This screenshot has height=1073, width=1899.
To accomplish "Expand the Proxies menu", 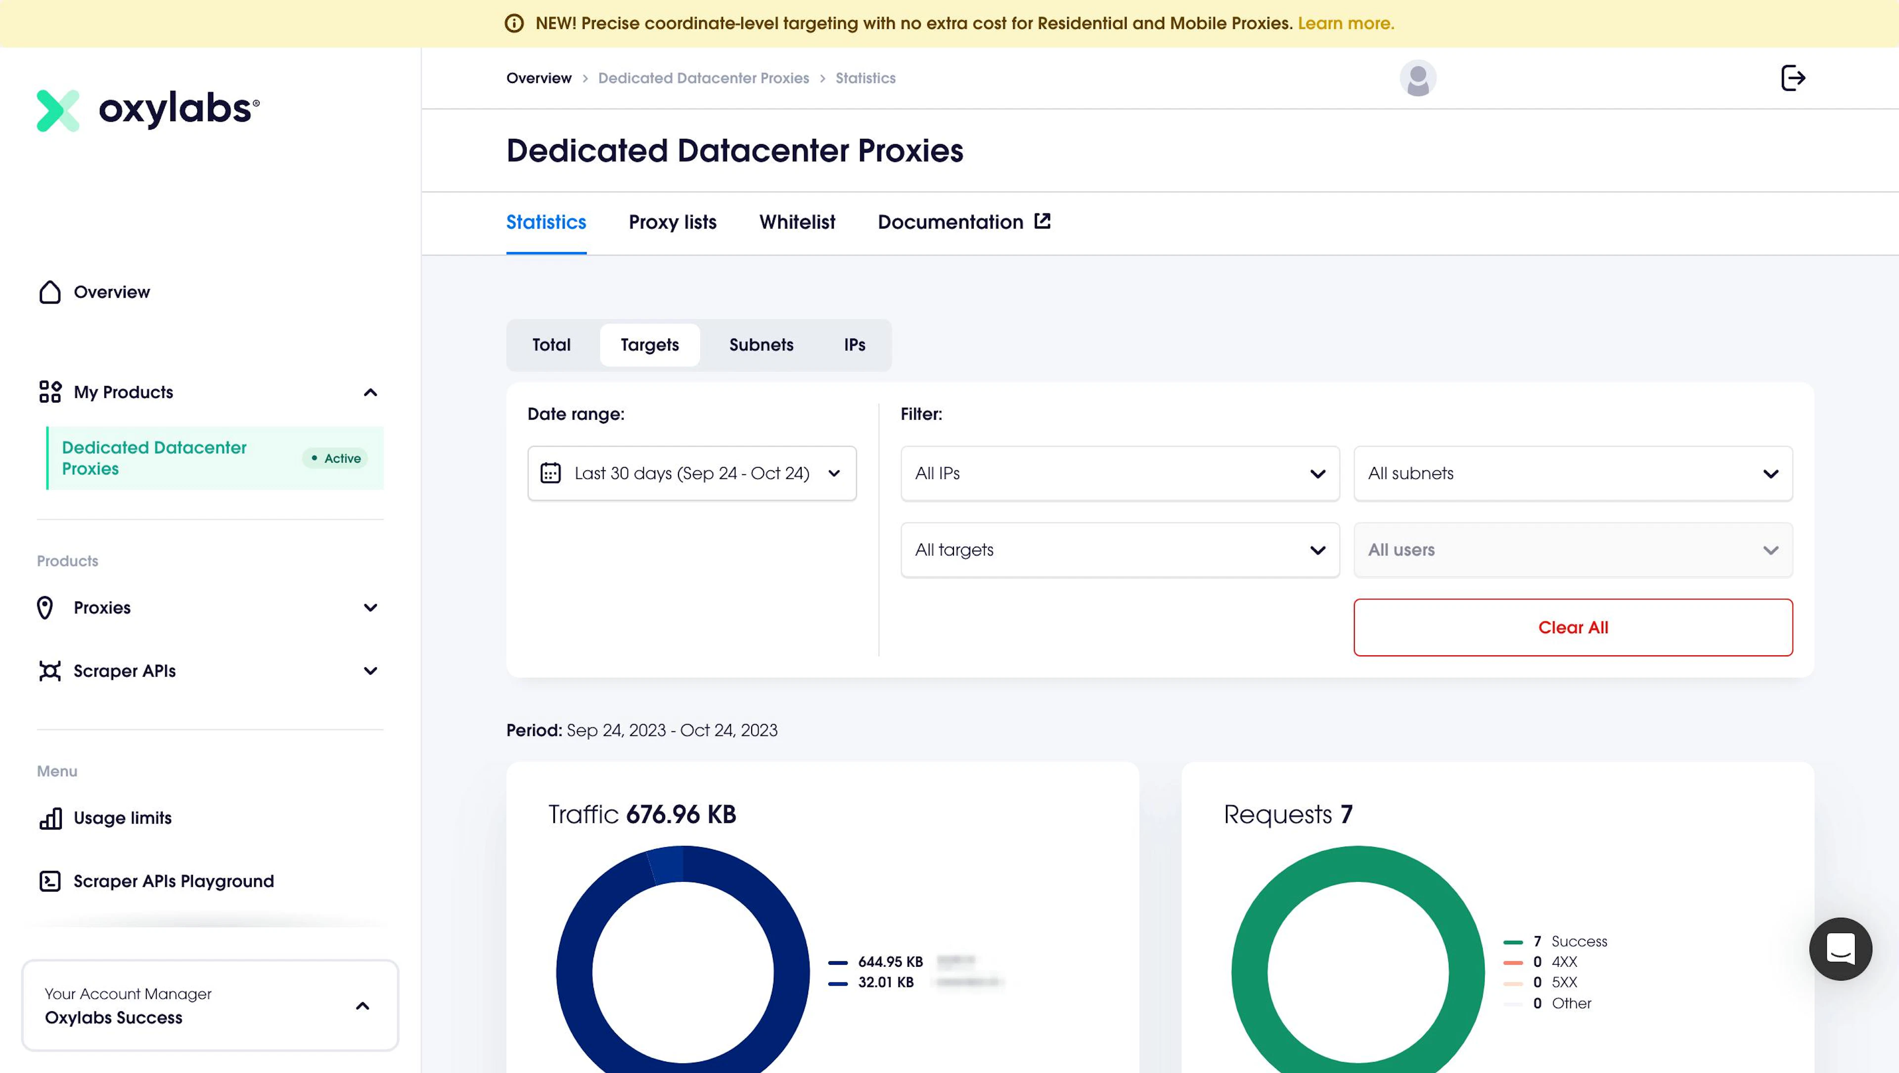I will pos(370,607).
